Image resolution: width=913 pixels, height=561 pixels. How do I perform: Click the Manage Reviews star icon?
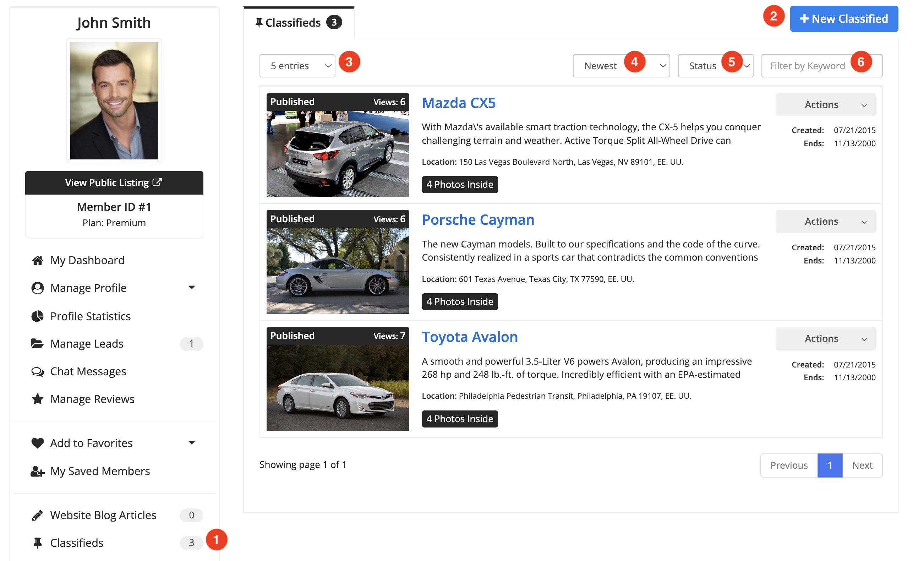[x=38, y=399]
